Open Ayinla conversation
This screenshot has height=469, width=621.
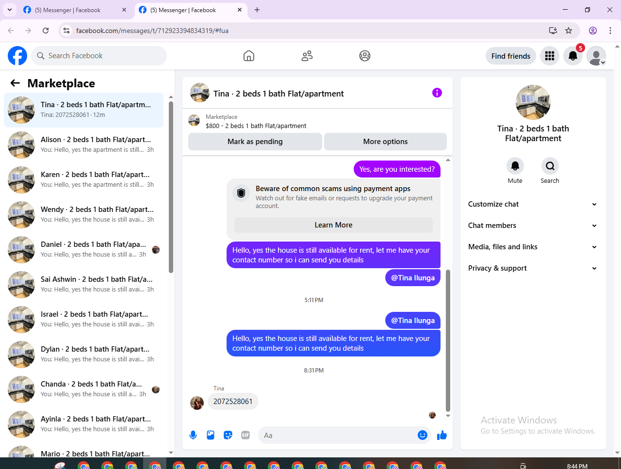point(84,424)
